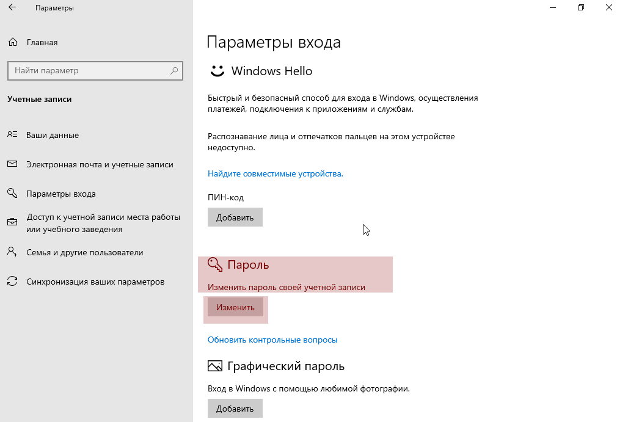Go to Электронная почта и учетные записи

[100, 165]
